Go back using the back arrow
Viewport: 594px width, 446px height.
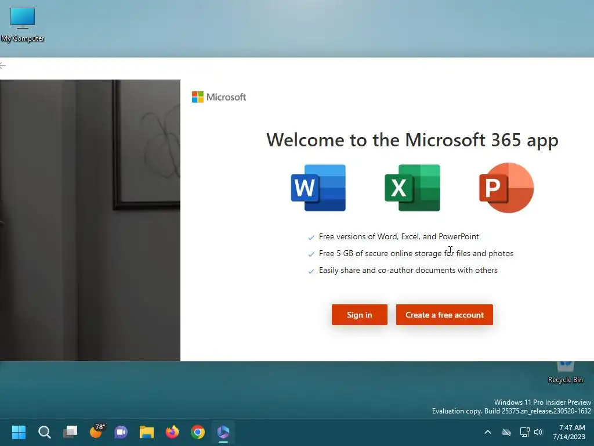(3, 66)
